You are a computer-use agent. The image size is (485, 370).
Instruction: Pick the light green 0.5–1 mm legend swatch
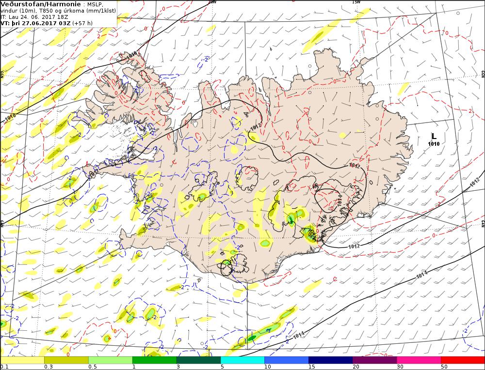(111, 360)
